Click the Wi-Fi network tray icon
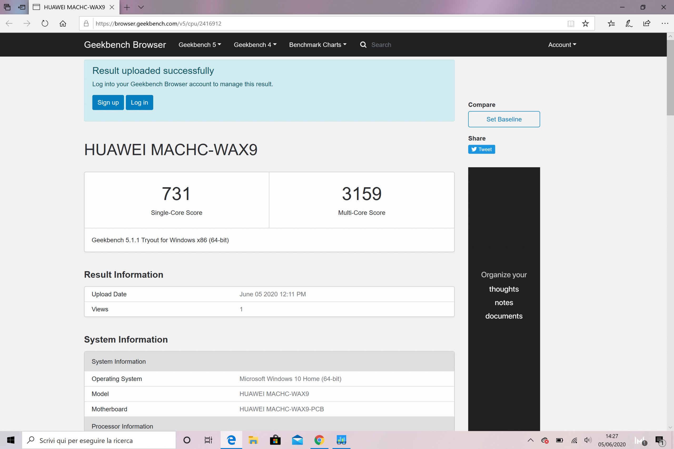Viewport: 674px width, 449px height. 574,440
